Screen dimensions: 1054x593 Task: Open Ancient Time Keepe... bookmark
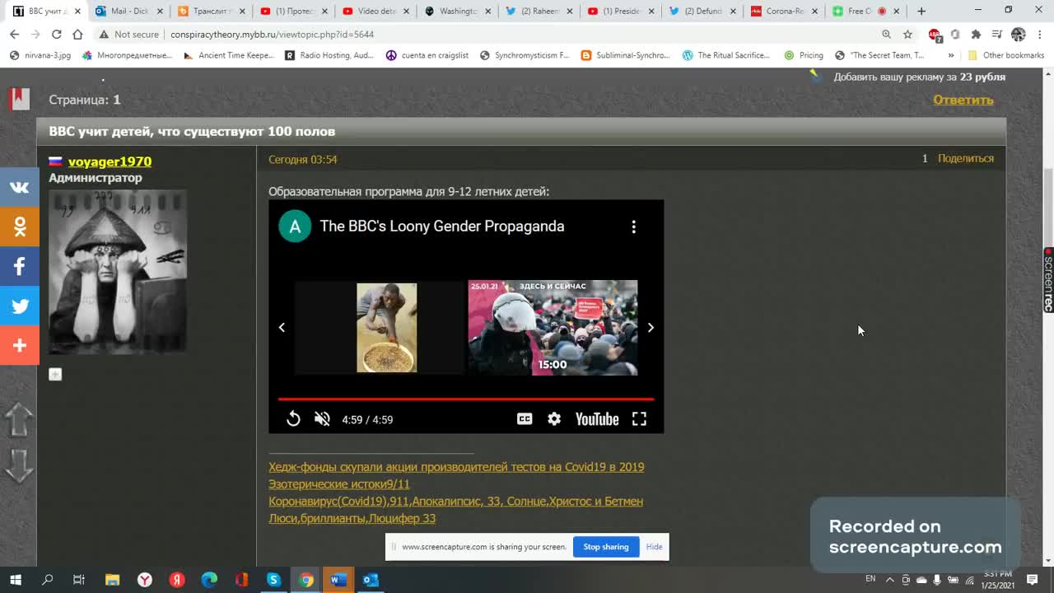[228, 55]
